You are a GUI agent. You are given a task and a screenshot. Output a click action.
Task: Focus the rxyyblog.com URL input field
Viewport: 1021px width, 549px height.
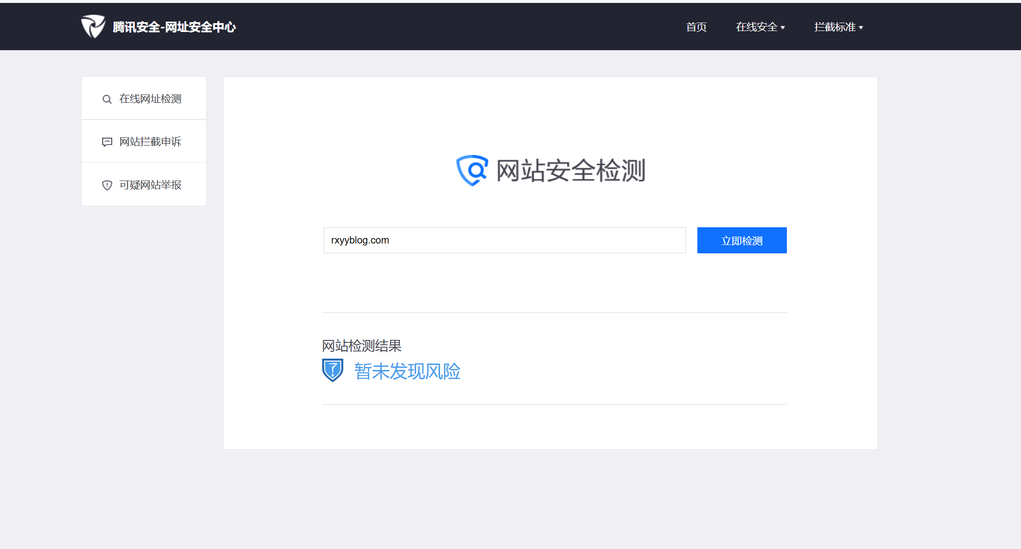504,241
